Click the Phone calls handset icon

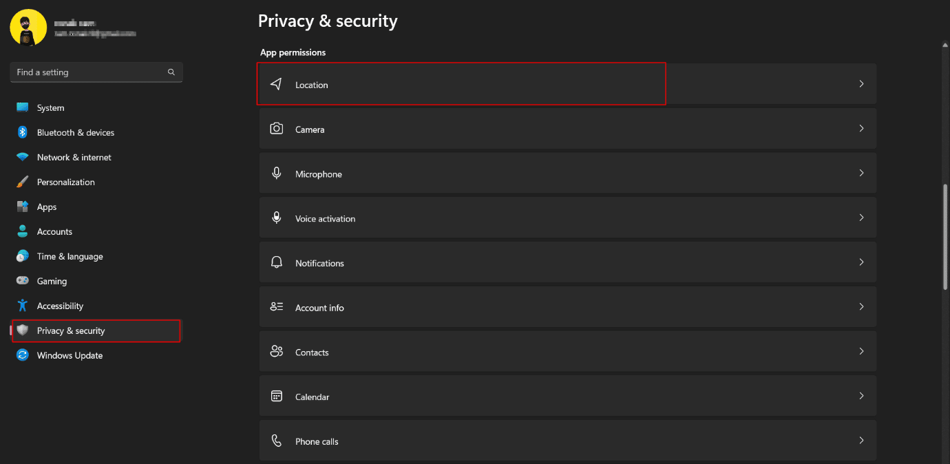tap(276, 441)
